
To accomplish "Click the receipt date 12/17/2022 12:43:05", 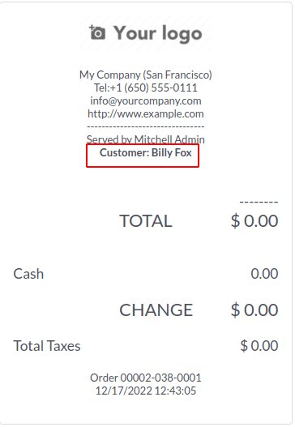I will pos(145,391).
